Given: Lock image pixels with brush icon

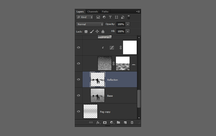Looking at the screenshot, I should [91, 31].
